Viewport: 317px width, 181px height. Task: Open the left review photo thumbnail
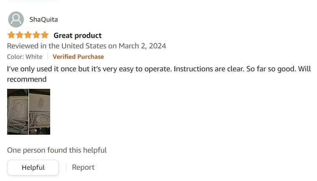click(18, 111)
